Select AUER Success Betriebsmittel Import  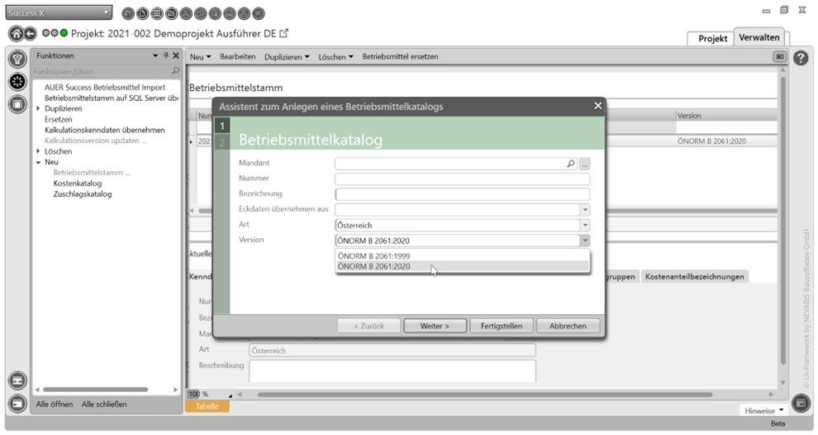105,87
